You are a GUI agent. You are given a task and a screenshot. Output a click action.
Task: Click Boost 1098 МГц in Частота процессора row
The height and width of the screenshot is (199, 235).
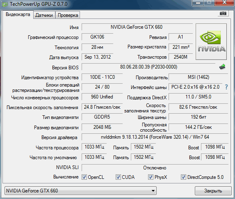pyautogui.click(x=214, y=147)
